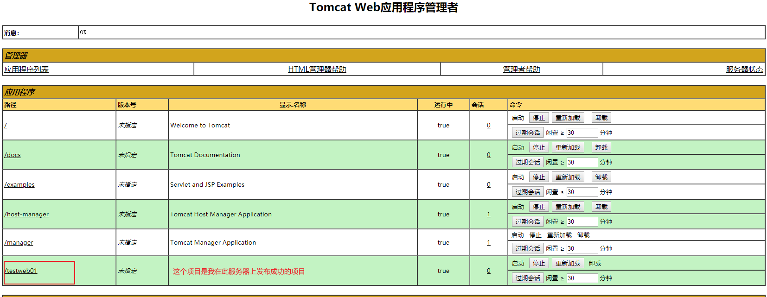Click 卸载 for the root / application
Viewport: 767px width, 297px height.
pyautogui.click(x=601, y=118)
